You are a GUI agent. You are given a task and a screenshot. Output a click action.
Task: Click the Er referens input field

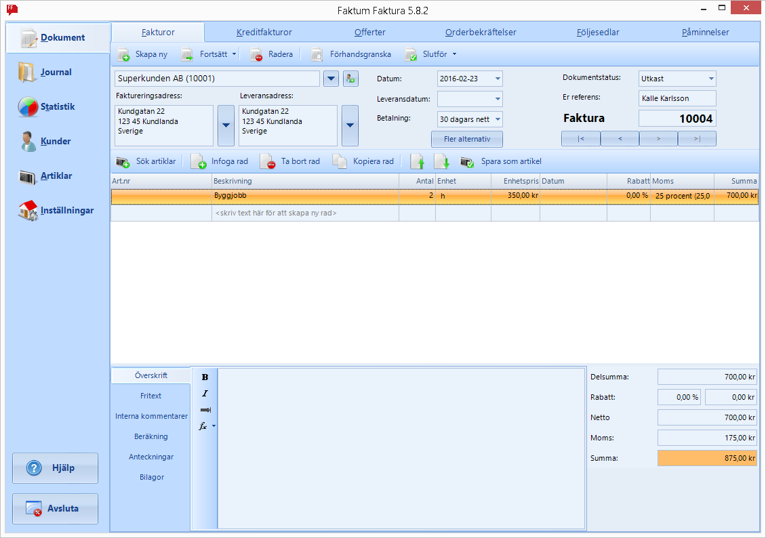[x=677, y=98]
